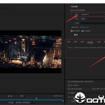Open the 格式 dropdown showing Voukoder R2

tap(93, 15)
